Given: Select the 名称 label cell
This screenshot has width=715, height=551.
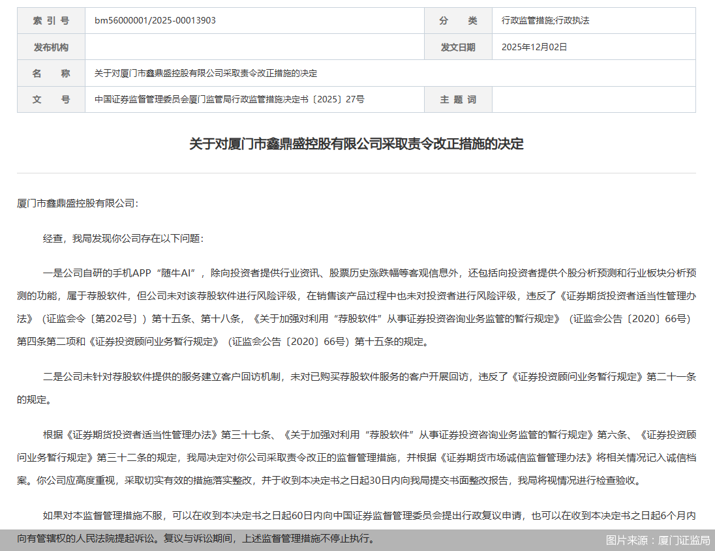Looking at the screenshot, I should [x=50, y=73].
